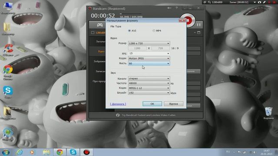Click the height field showing 720
The image size is (278, 156).
(160, 48)
